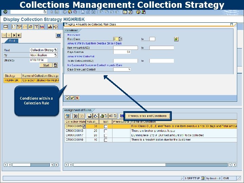Screen dimensions: 244x183
Task: Open the Find 'Collection Strateg' dropdown
Action: 56,50
